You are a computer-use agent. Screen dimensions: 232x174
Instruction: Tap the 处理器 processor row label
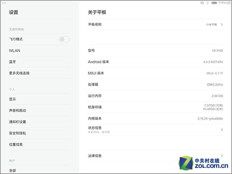pyautogui.click(x=93, y=84)
